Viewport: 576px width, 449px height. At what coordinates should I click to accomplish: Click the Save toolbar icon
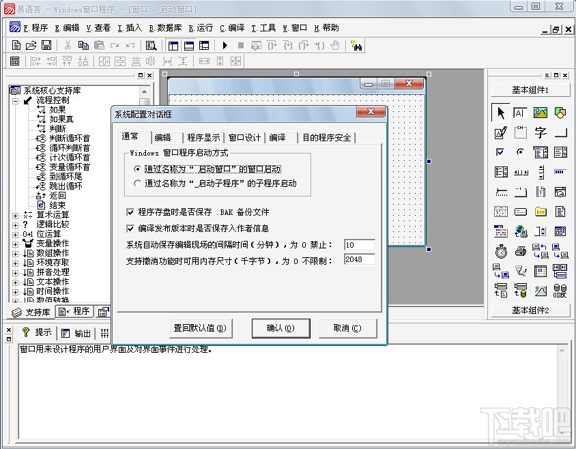(45, 45)
